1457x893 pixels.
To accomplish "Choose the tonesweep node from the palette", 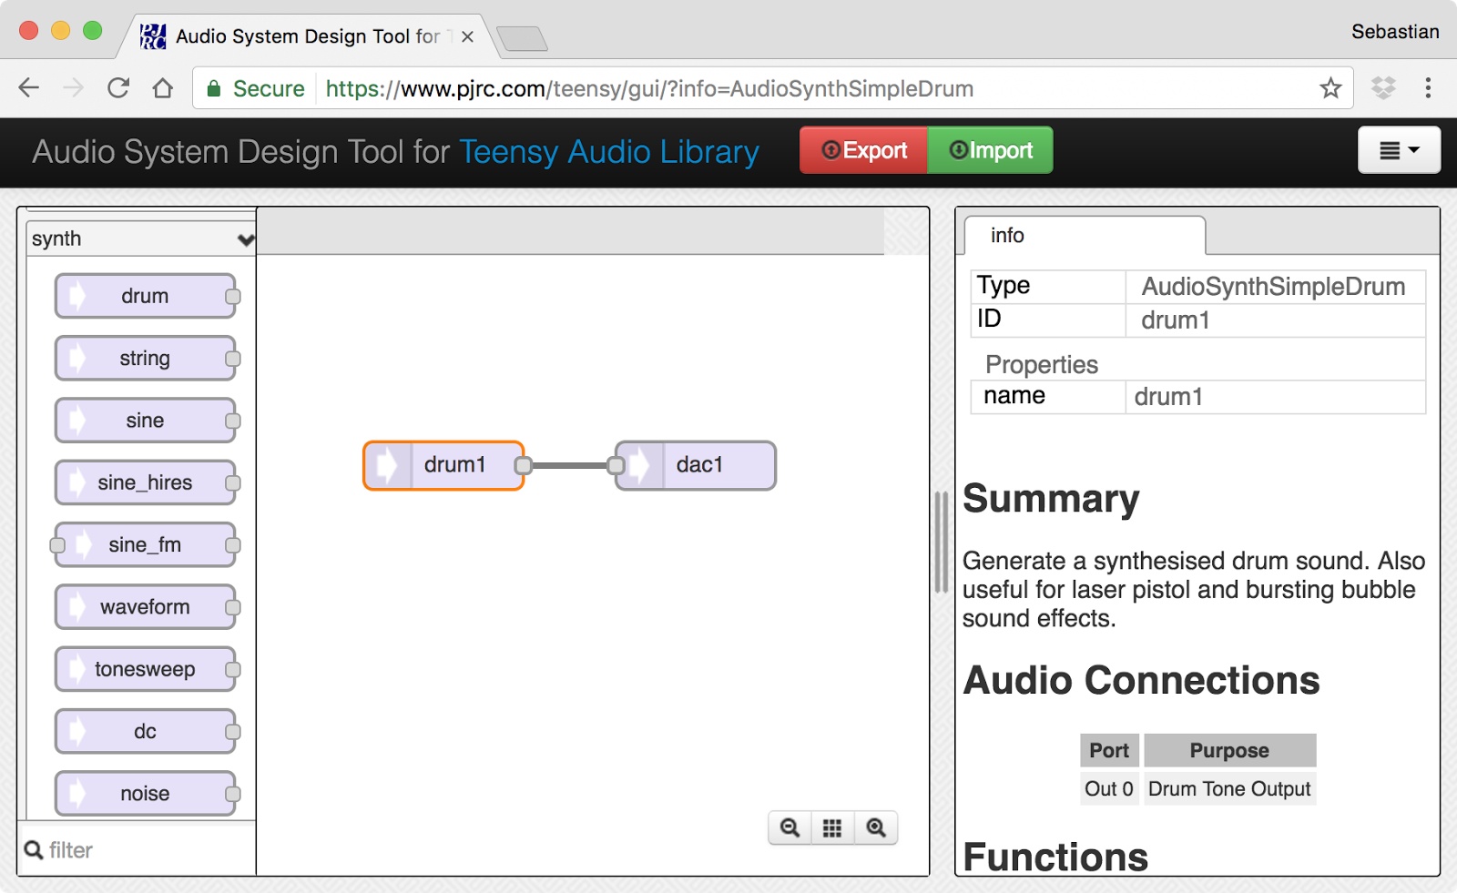I will (x=146, y=669).
